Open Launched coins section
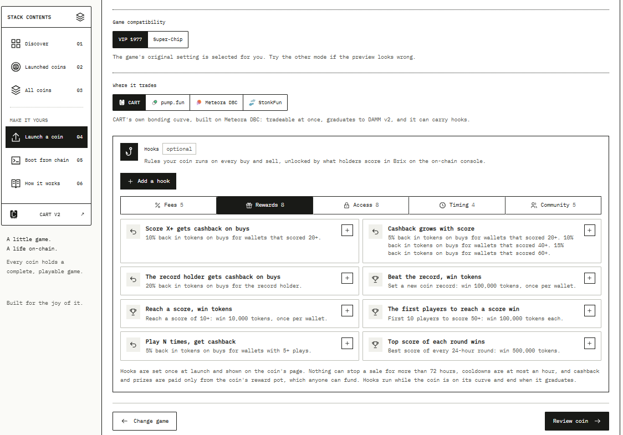Screen dimensions: 623x435 point(47,66)
